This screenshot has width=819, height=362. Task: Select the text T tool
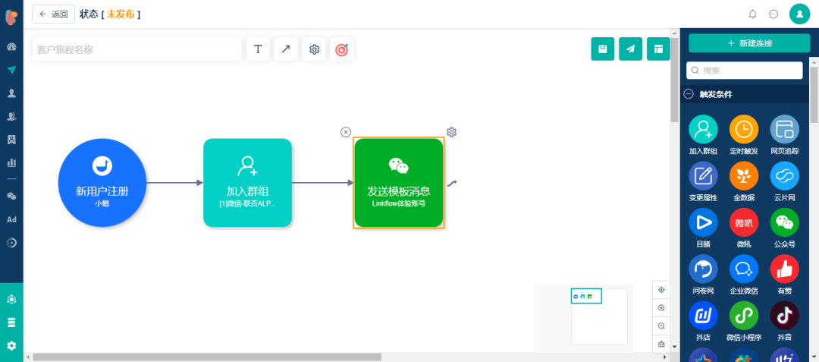pyautogui.click(x=258, y=49)
